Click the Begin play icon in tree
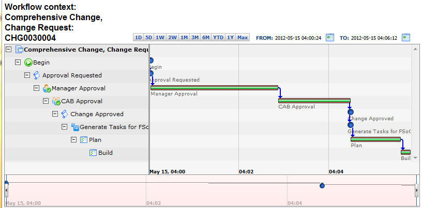The width and height of the screenshot is (422, 208). click(28, 62)
